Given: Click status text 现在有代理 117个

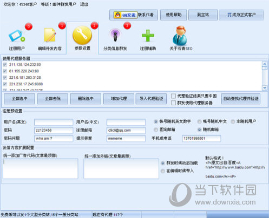Looking at the screenshot, I should [108, 215].
